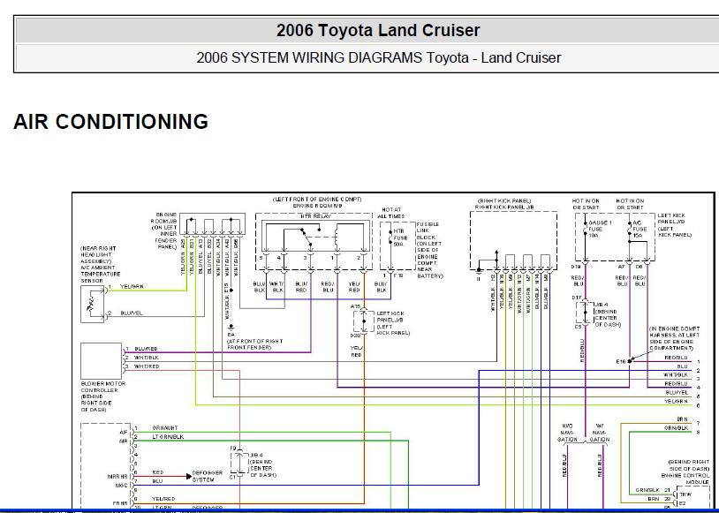Click the 'AIR CONDITIONING' heading
The width and height of the screenshot is (719, 513).
111,122
